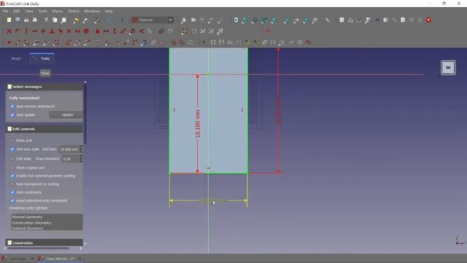Apply the Horizontal constraint icon

[35, 31]
